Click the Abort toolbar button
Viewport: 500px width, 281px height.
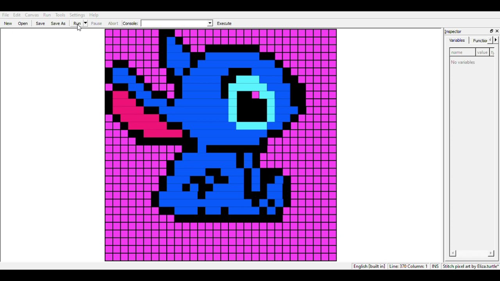(113, 23)
